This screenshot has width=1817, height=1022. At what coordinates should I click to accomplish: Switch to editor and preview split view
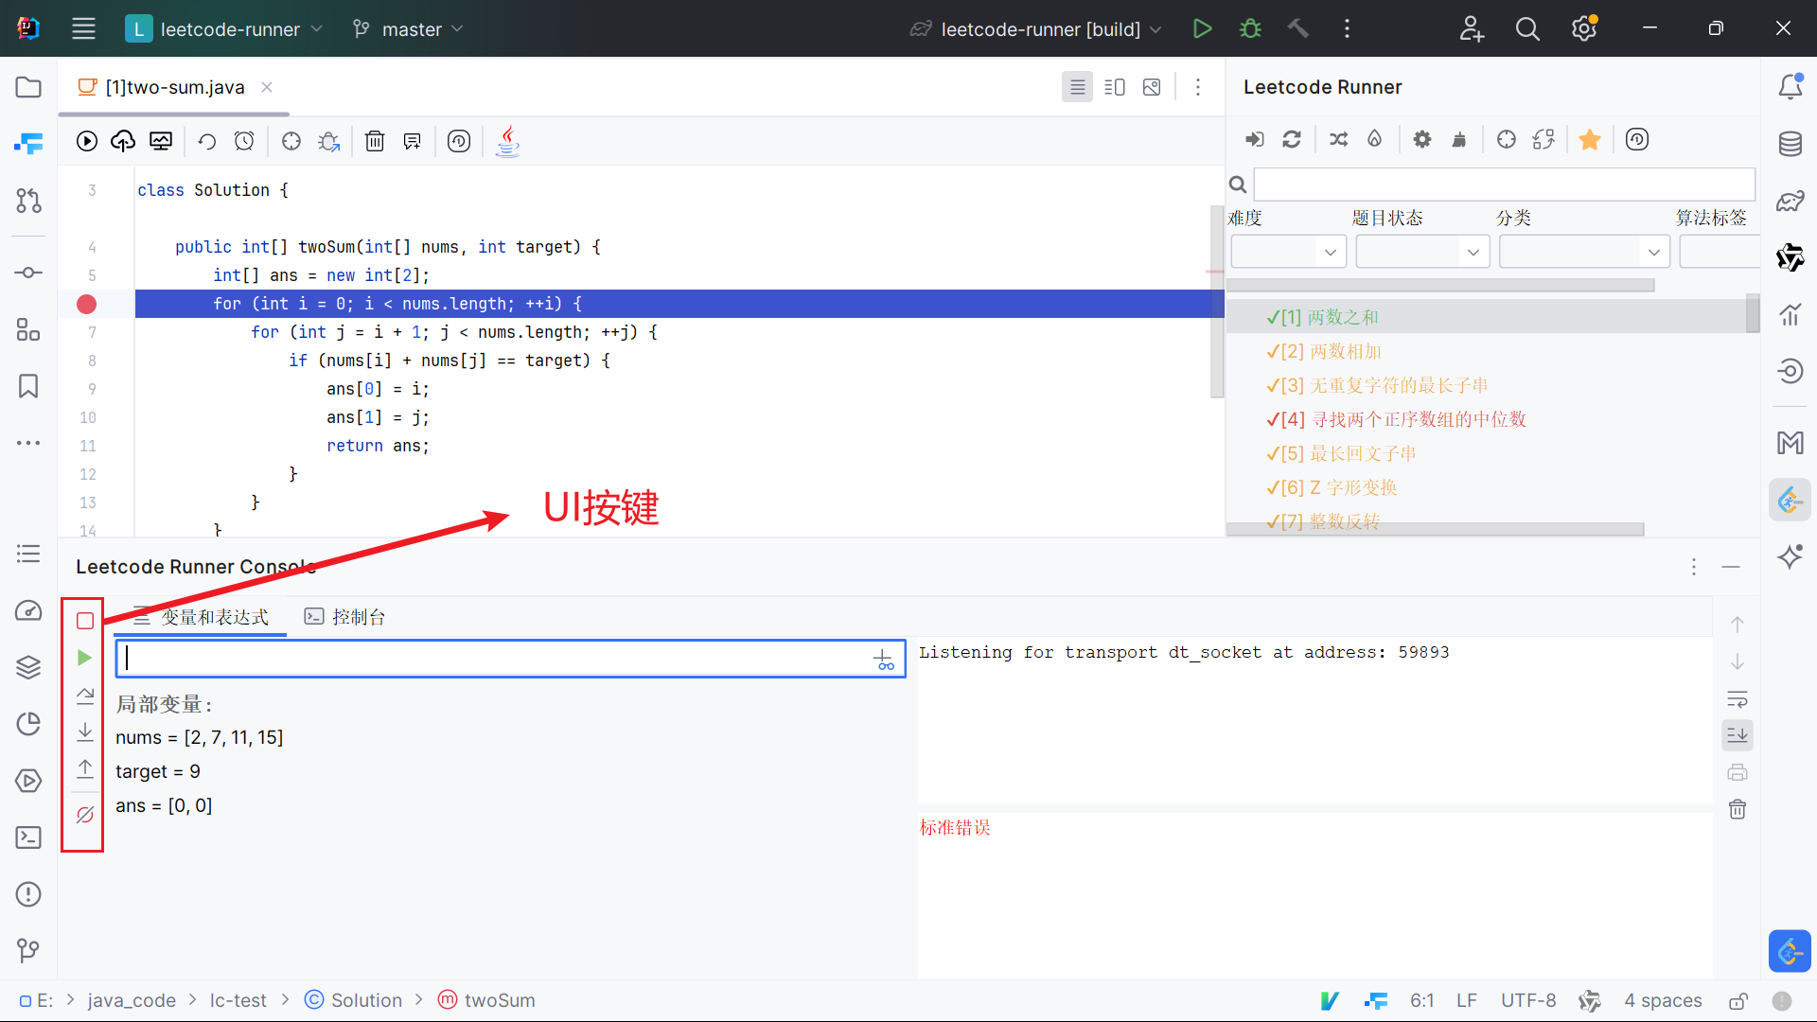pyautogui.click(x=1115, y=87)
